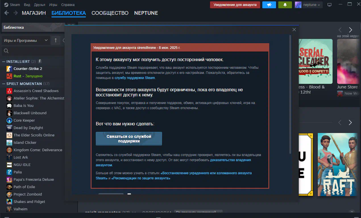This screenshot has height=218, width=361.
Task: Show previous items in the top carousel
Action: (x=340, y=30)
